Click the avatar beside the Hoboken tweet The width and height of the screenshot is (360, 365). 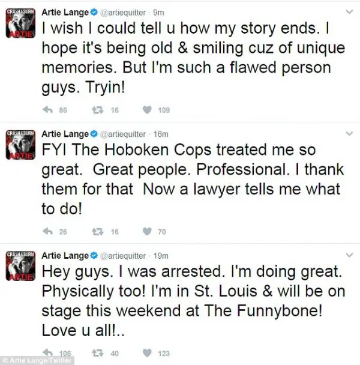[20, 145]
